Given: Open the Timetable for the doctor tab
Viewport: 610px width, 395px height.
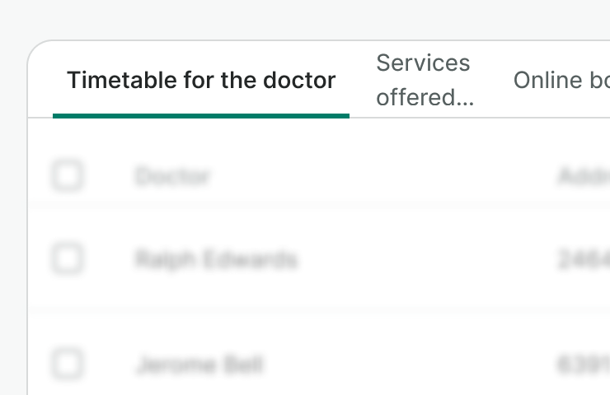Looking at the screenshot, I should (201, 81).
